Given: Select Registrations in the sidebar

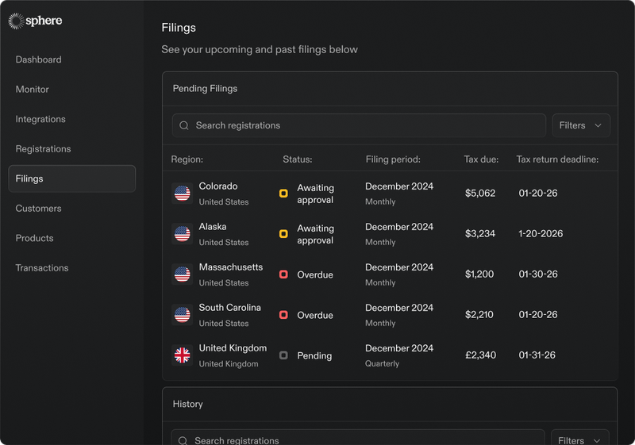Looking at the screenshot, I should (x=43, y=149).
